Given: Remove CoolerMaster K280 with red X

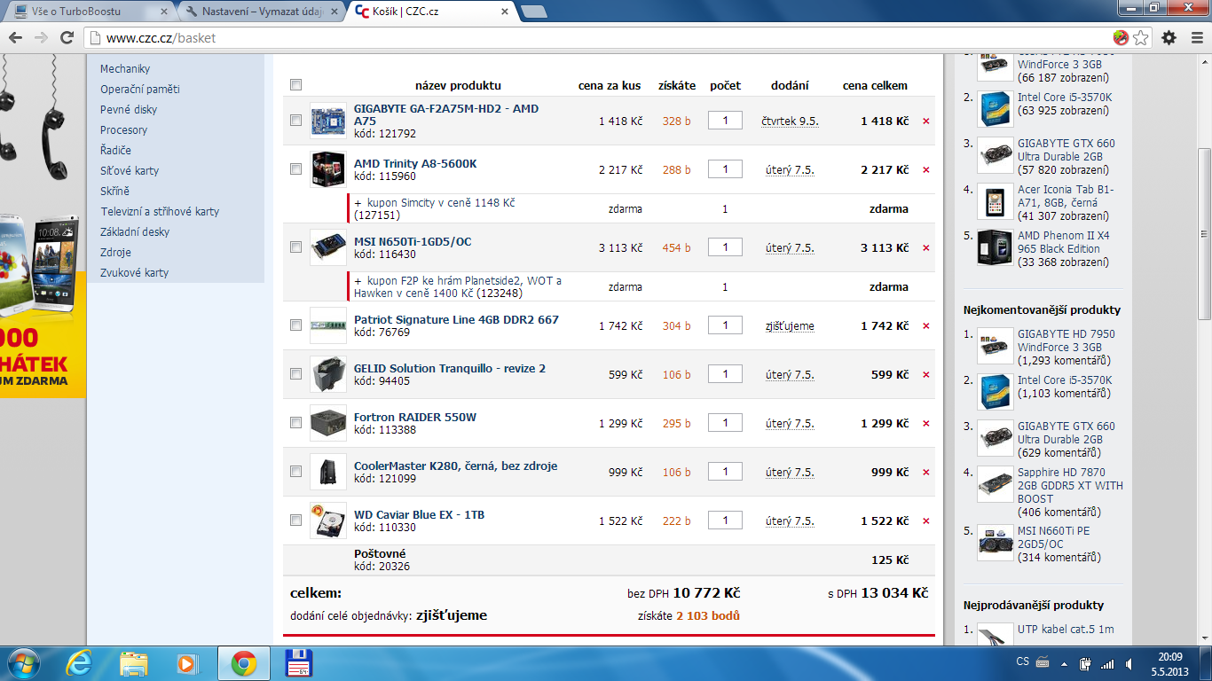Looking at the screenshot, I should point(926,473).
